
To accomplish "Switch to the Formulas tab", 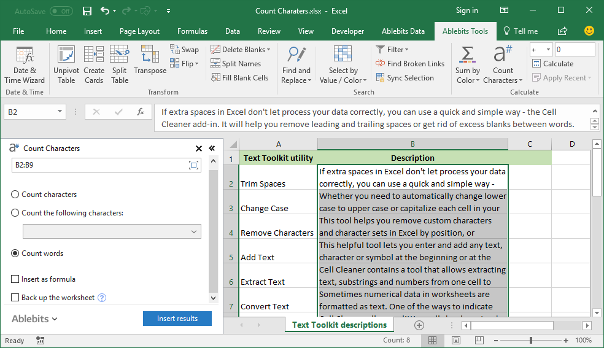I will (192, 31).
